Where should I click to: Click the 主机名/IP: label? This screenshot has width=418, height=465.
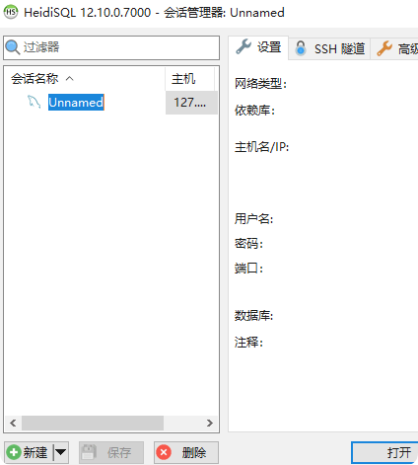point(261,147)
